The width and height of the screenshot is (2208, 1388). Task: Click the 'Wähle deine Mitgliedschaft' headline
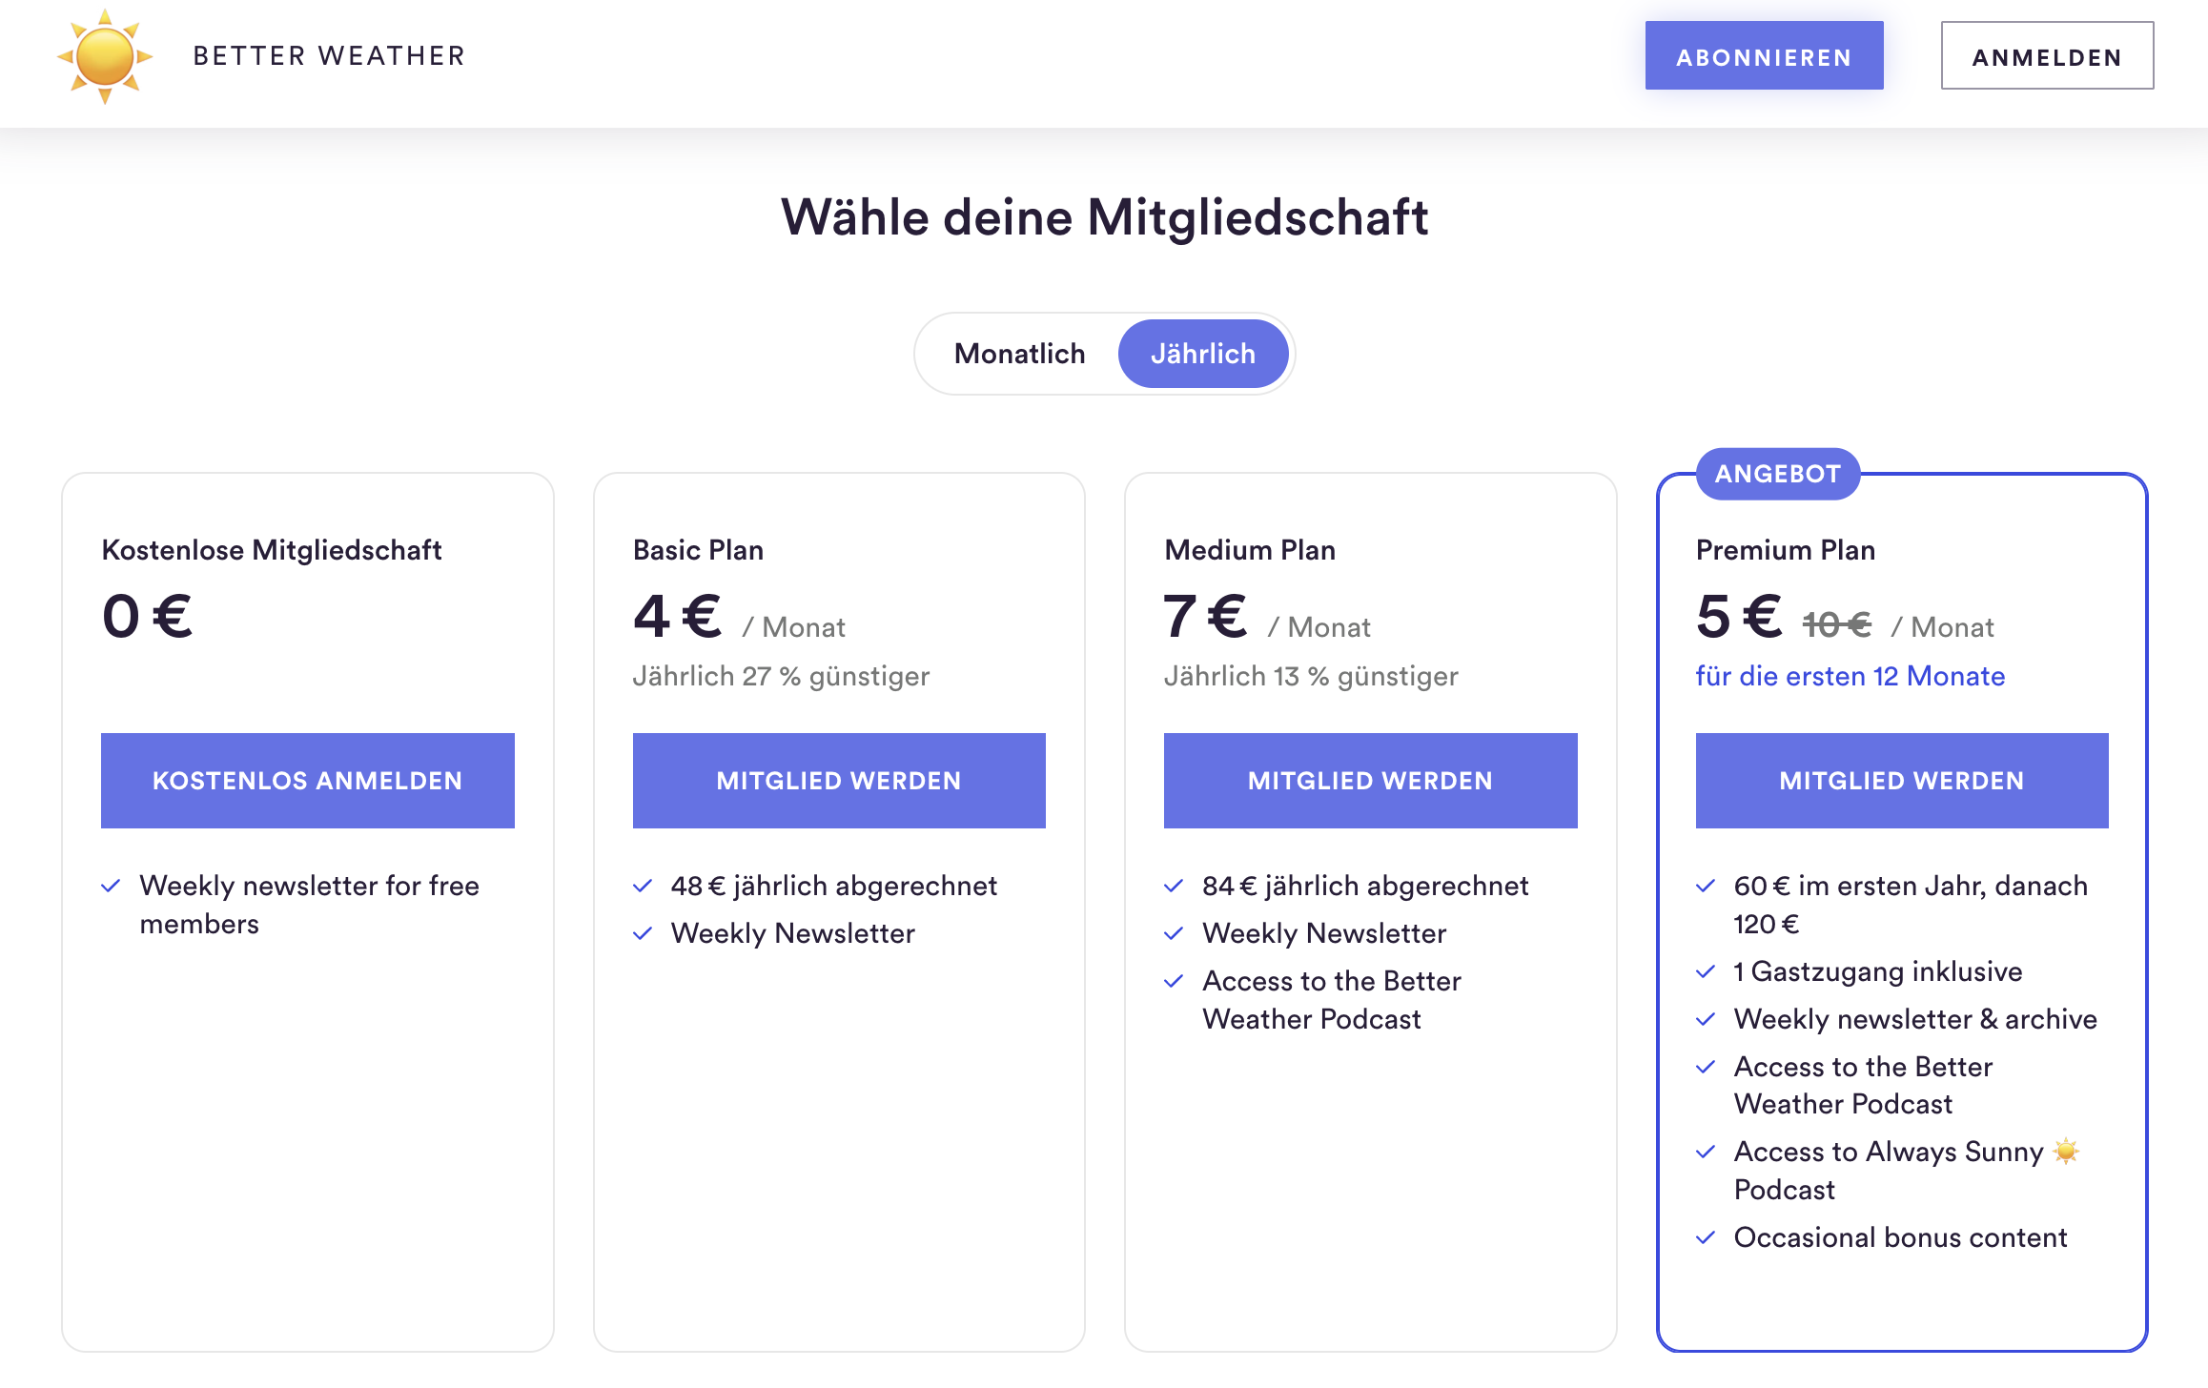click(x=1104, y=217)
